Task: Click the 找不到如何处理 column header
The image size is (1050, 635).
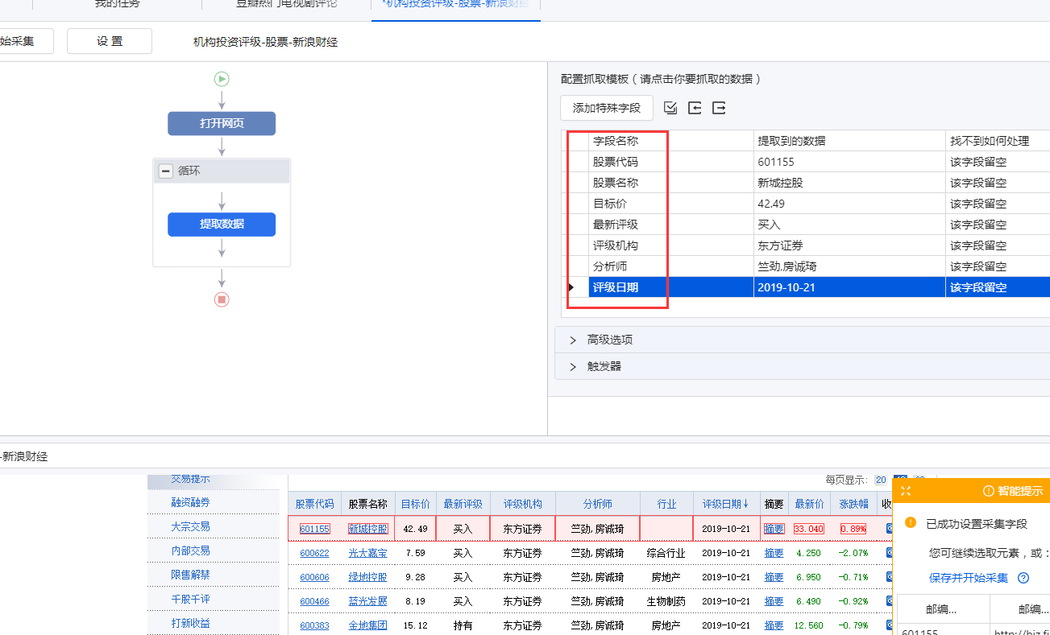Action: tap(998, 141)
